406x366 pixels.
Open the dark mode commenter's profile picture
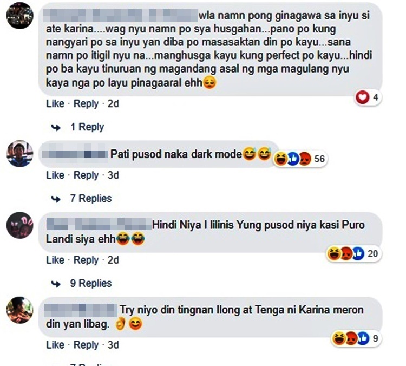(19, 154)
